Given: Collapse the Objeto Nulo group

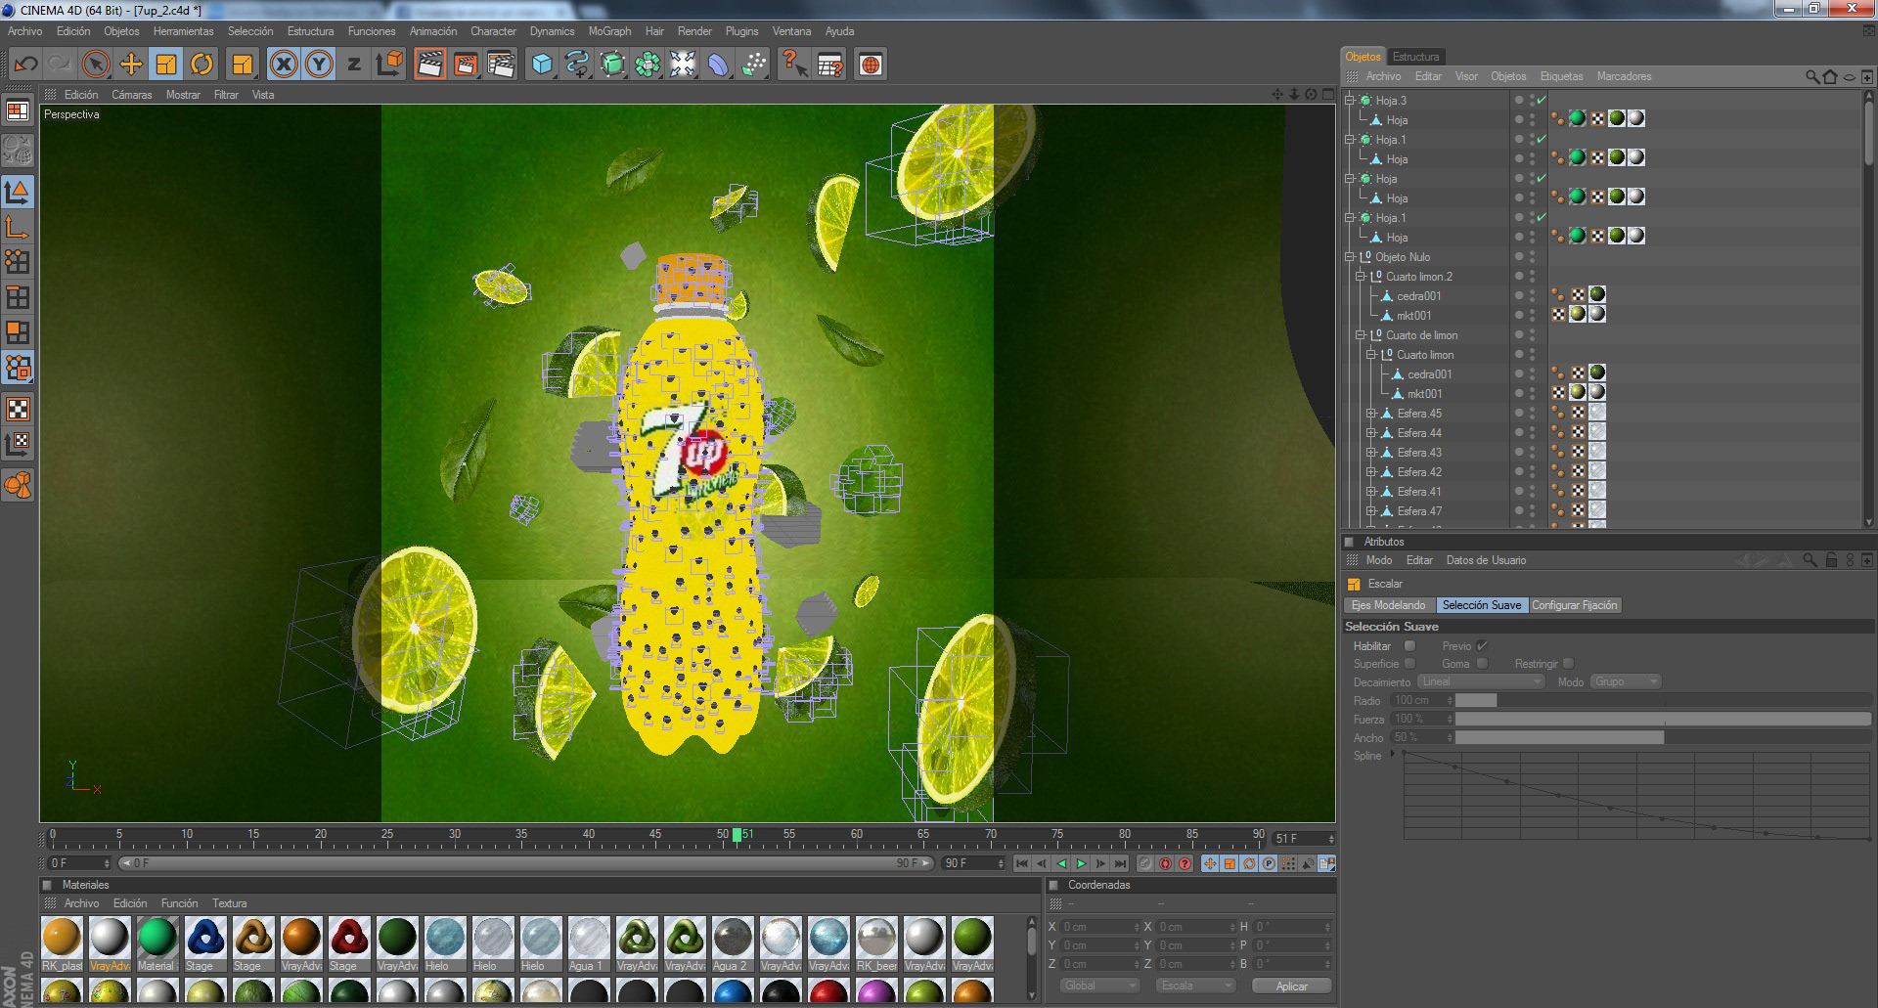Looking at the screenshot, I should pos(1350,257).
